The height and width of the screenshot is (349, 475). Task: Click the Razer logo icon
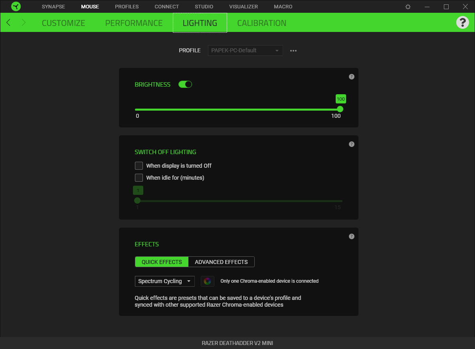point(16,6)
